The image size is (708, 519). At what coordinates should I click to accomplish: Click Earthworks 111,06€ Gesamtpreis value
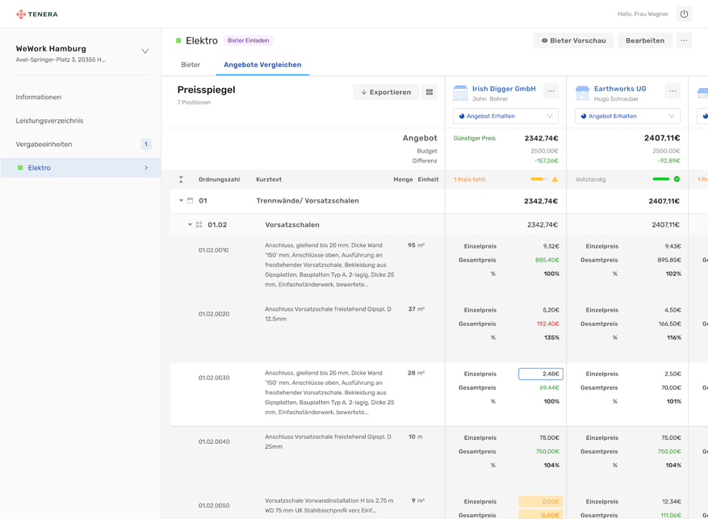click(671, 515)
